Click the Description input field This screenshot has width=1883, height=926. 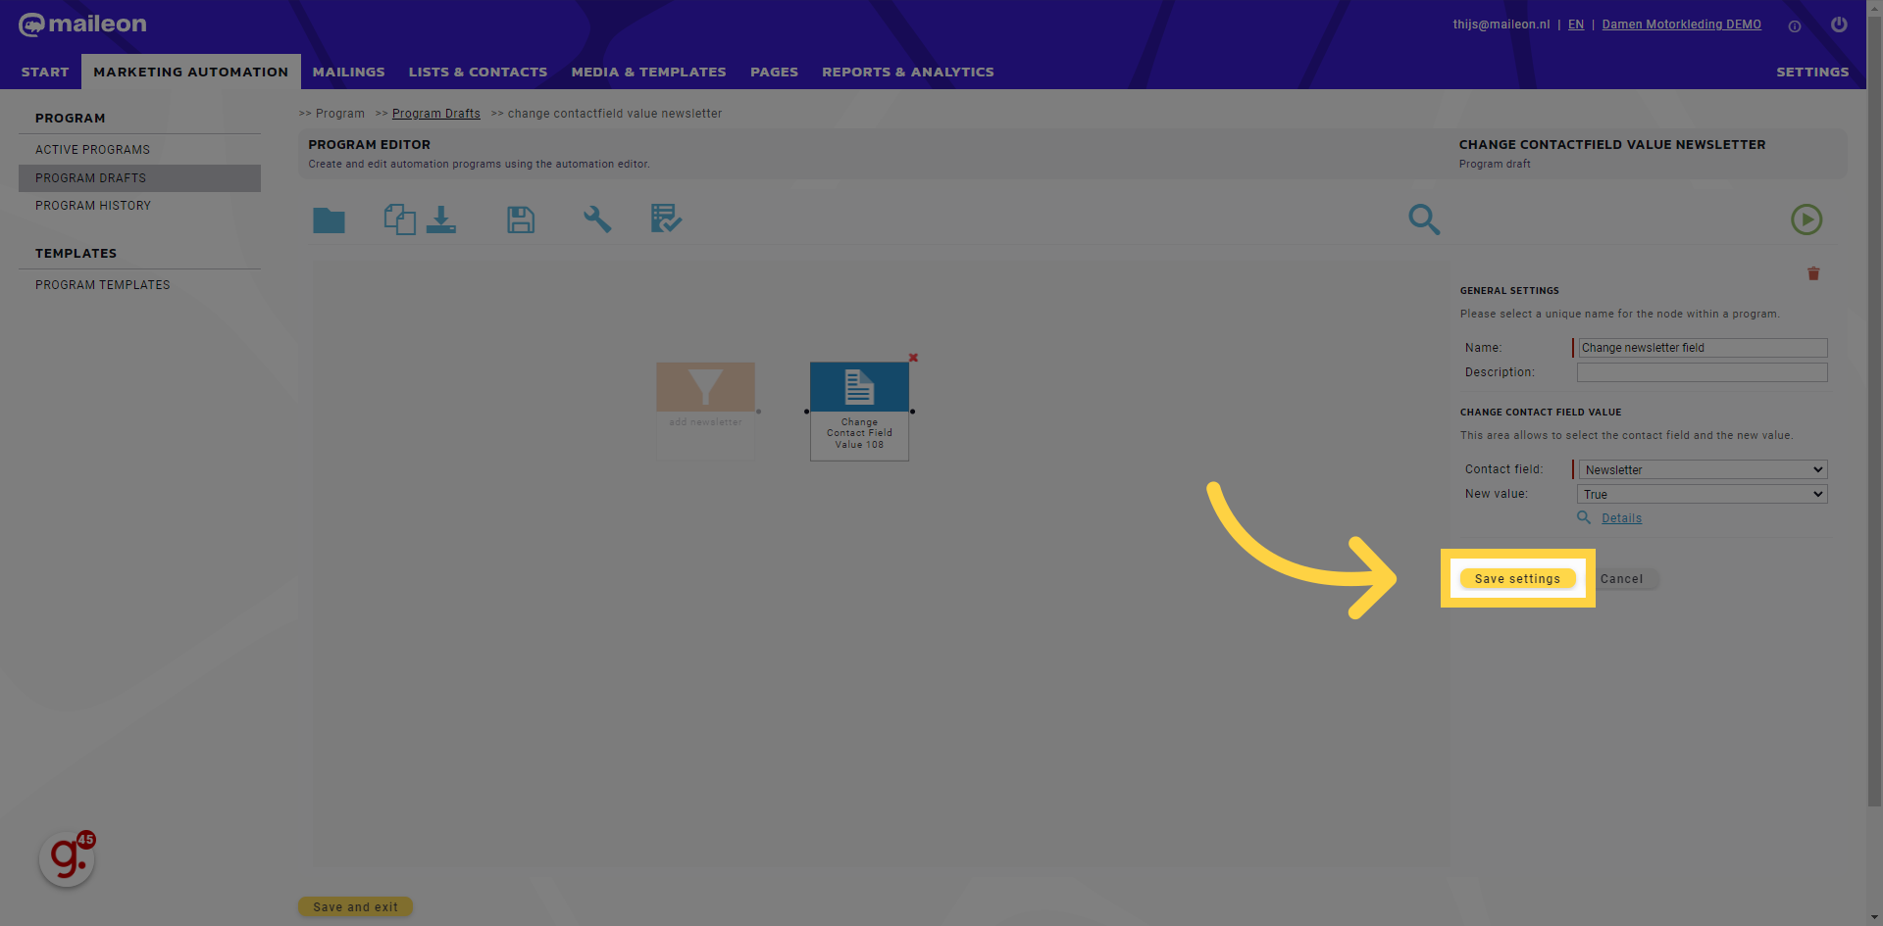pyautogui.click(x=1703, y=372)
